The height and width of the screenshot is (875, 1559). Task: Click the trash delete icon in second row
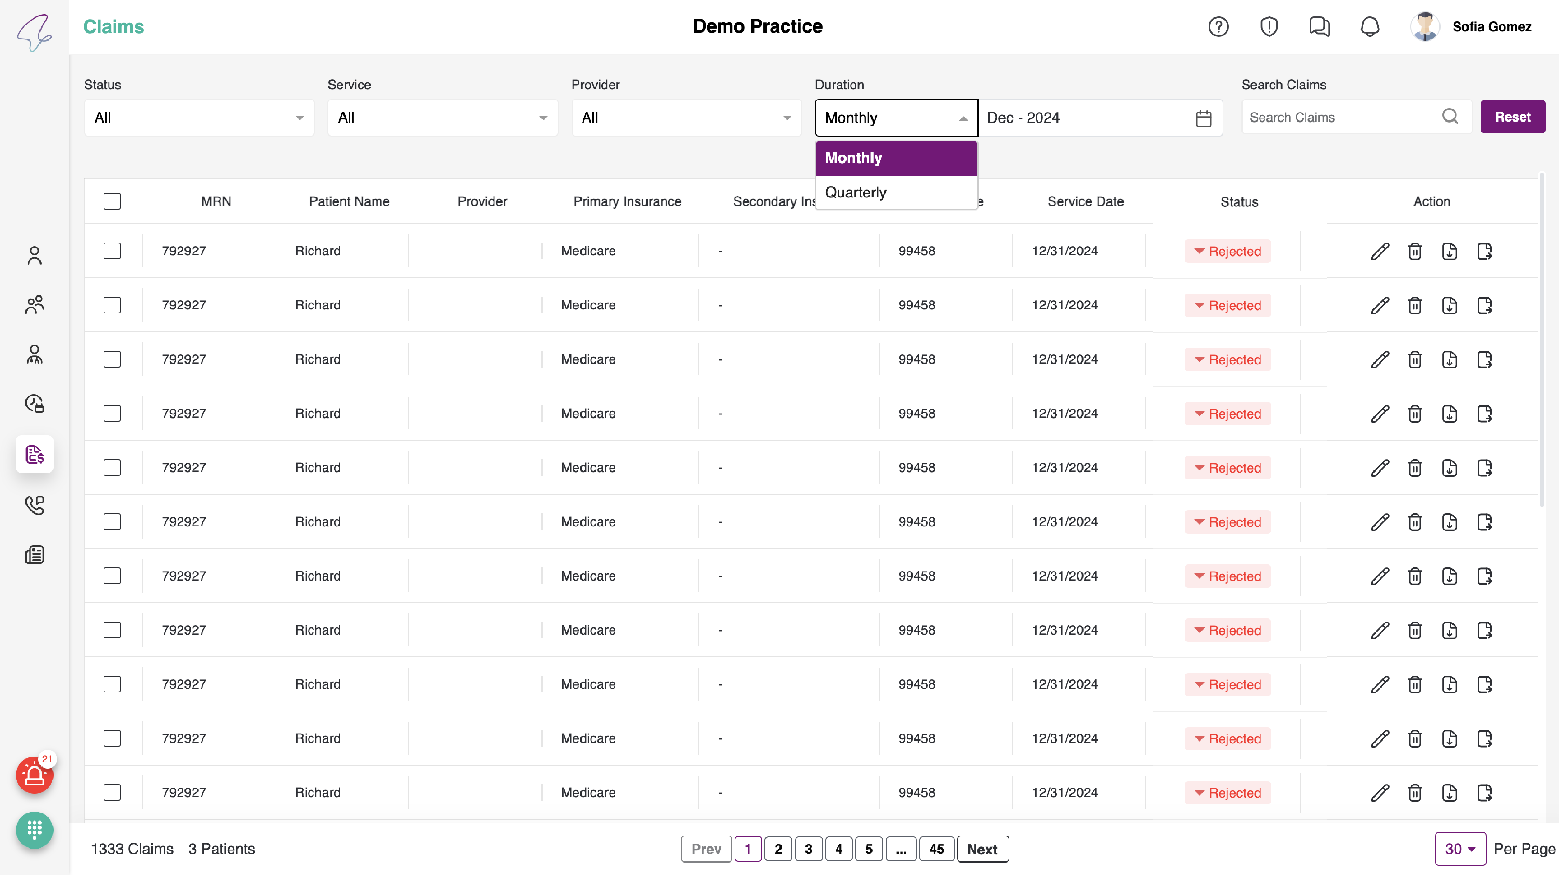click(1415, 305)
